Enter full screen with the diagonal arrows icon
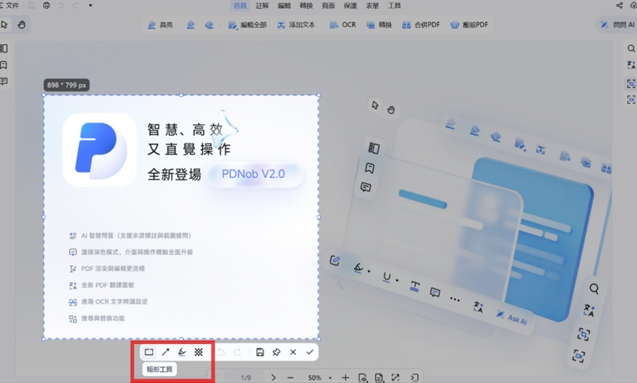Viewport: 637px width, 383px height. (x=395, y=377)
